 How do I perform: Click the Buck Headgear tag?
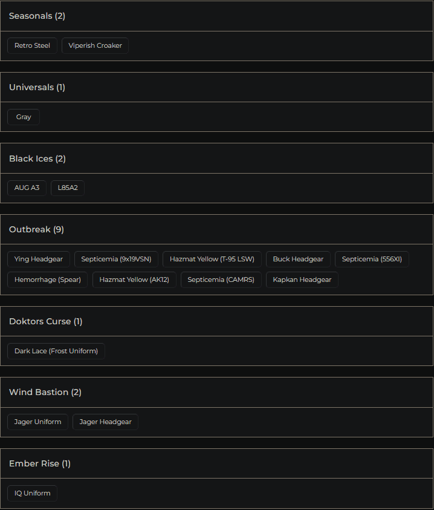coord(298,260)
